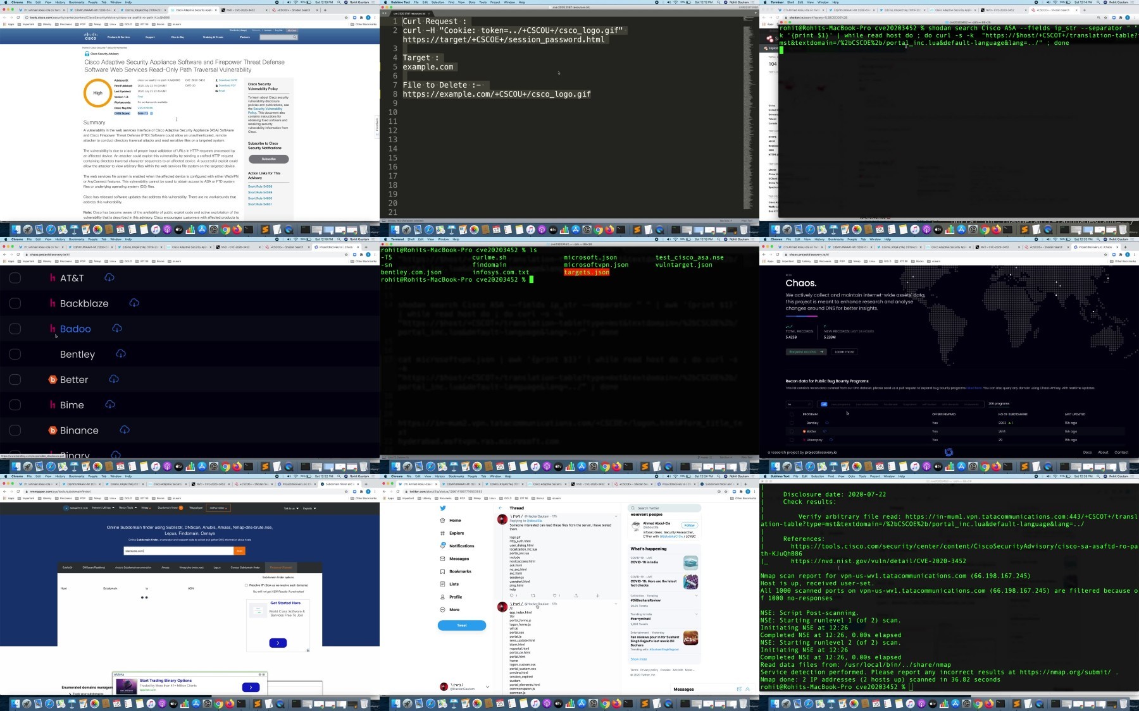
Task: Download the Binance dataset via its cloud icon
Action: pos(125,430)
